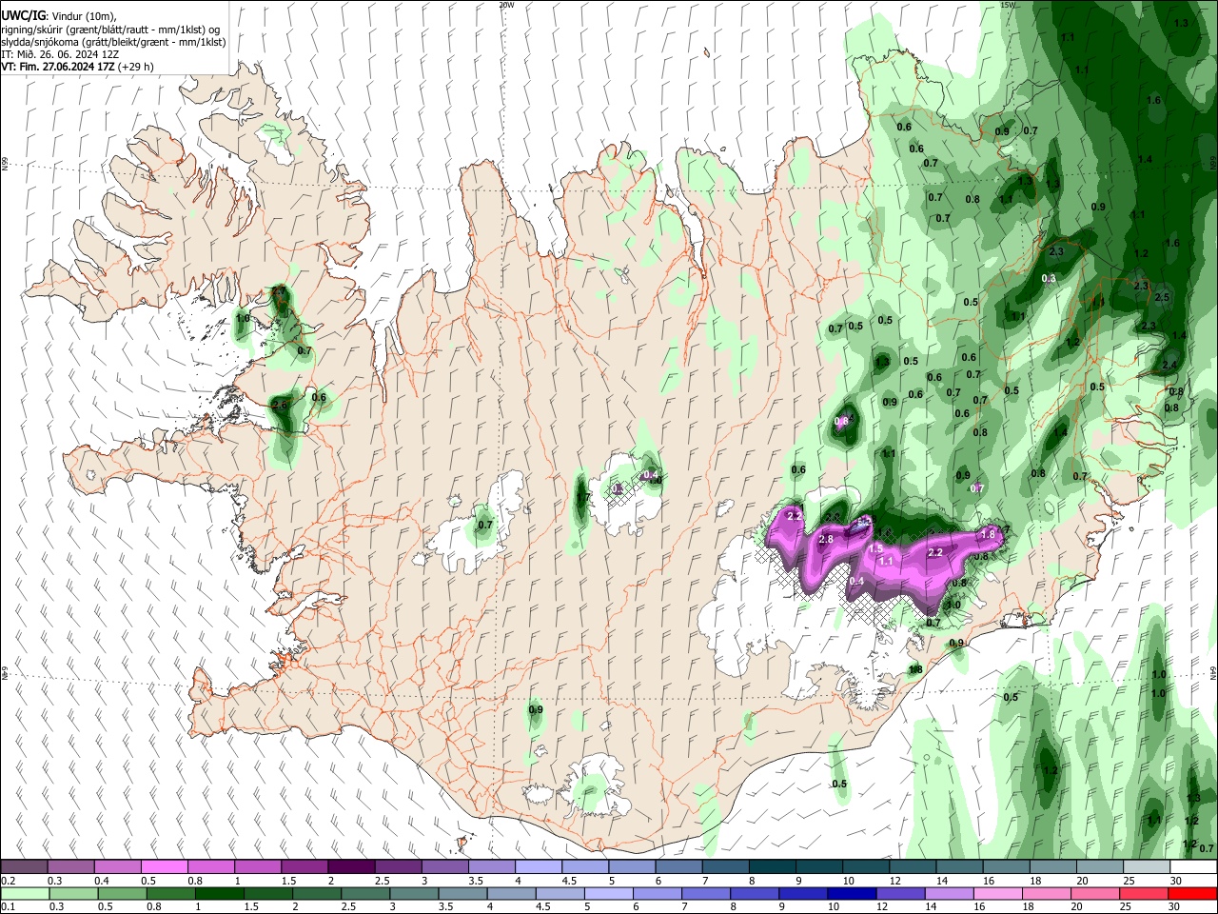The width and height of the screenshot is (1218, 914).
Task: Click the '25' label under the top legend row
Action: pyautogui.click(x=1128, y=881)
